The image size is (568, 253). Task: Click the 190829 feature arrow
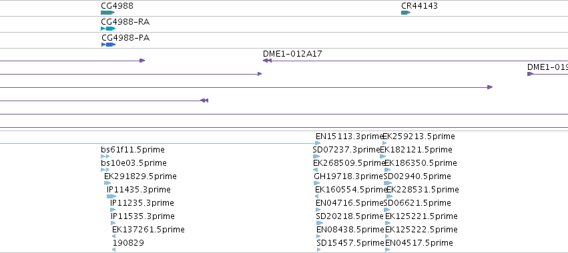click(113, 250)
